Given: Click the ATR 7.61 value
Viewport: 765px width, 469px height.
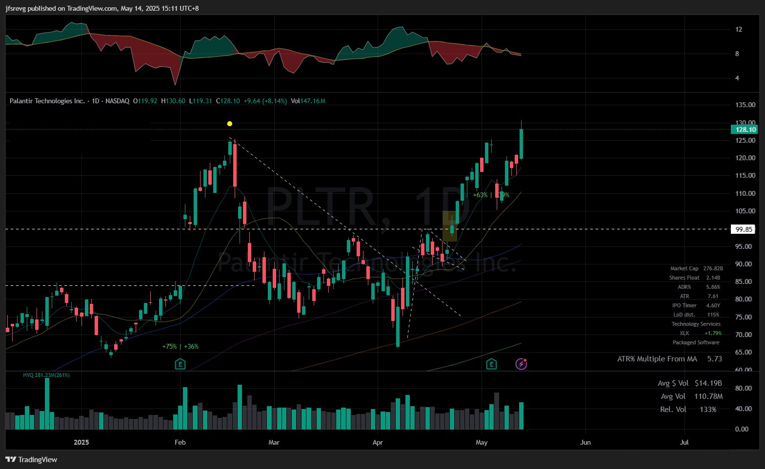Looking at the screenshot, I should click(x=713, y=296).
